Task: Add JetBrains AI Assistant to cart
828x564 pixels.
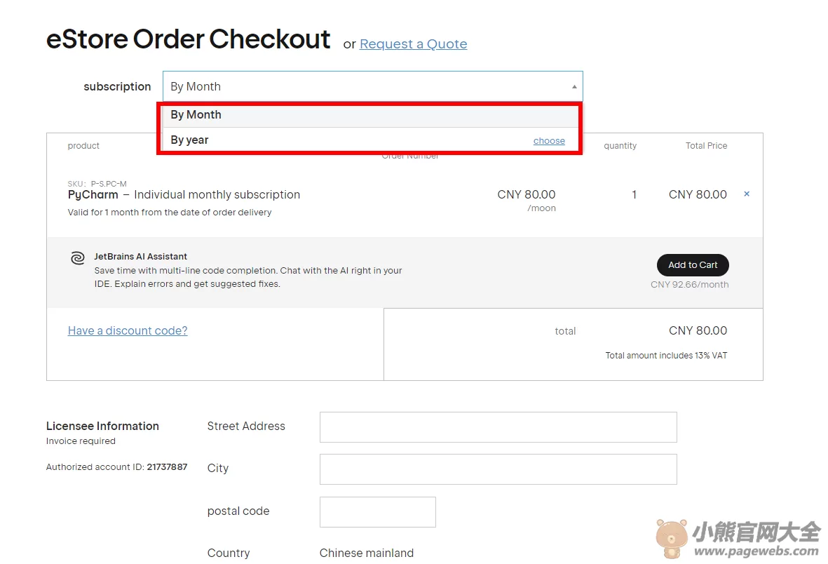Action: click(693, 265)
